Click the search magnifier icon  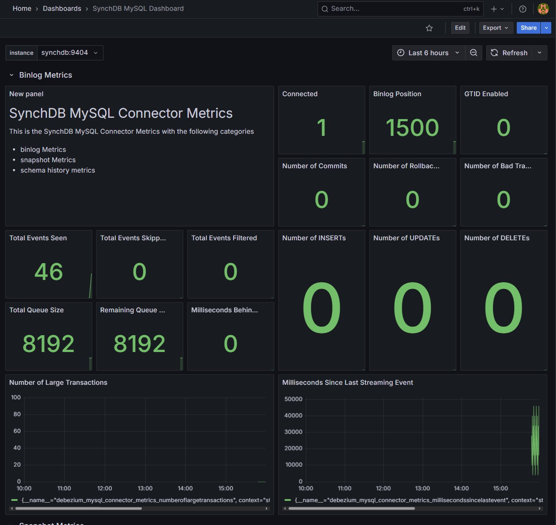pos(325,9)
